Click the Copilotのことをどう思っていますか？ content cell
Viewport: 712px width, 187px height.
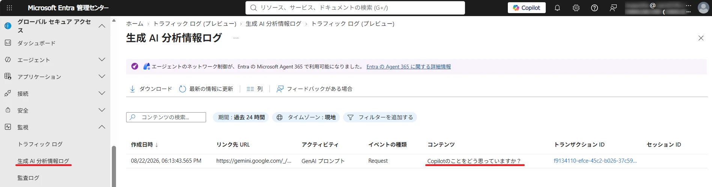point(474,161)
